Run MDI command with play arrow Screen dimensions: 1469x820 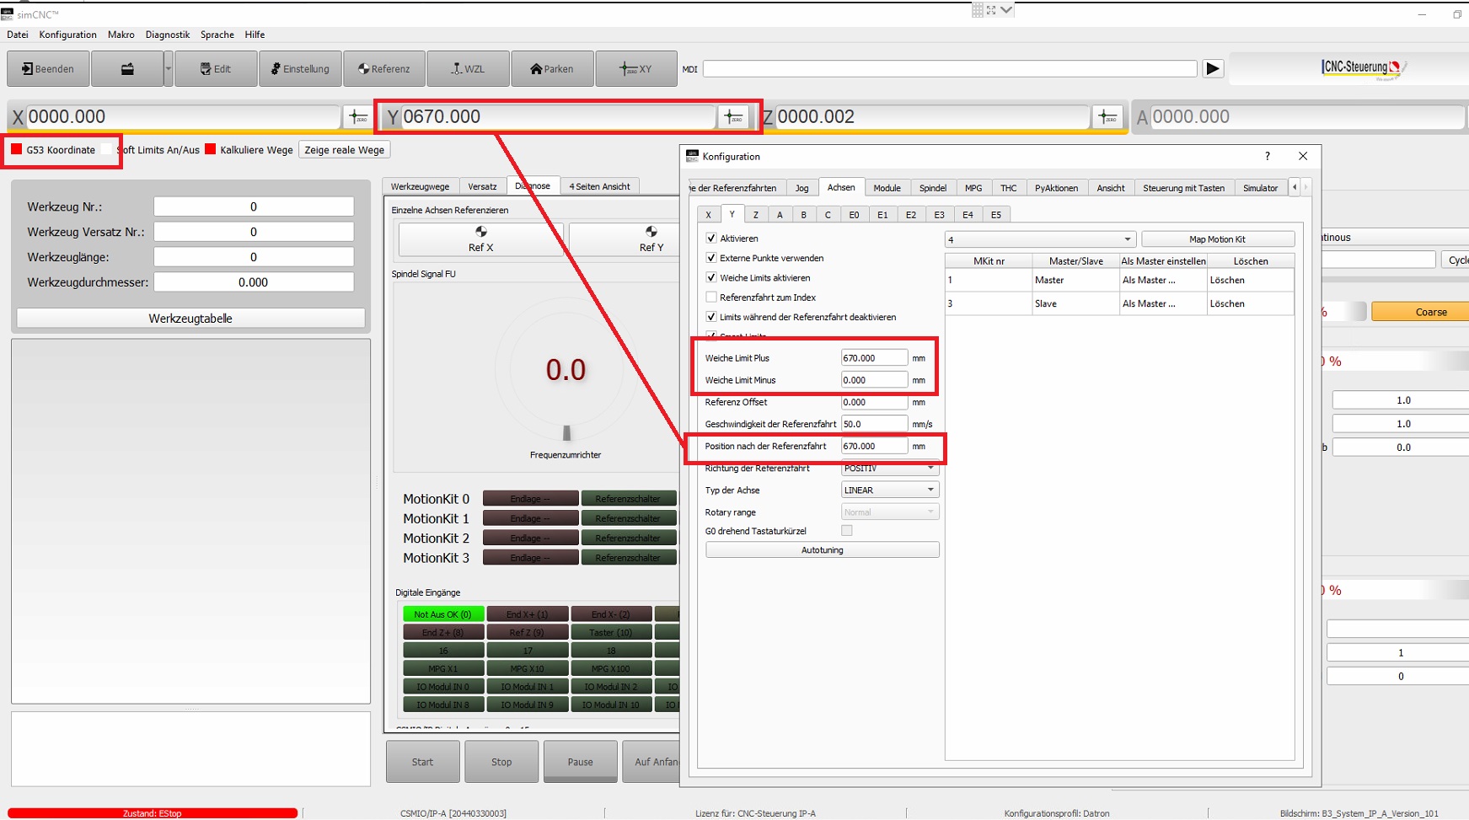tap(1212, 69)
